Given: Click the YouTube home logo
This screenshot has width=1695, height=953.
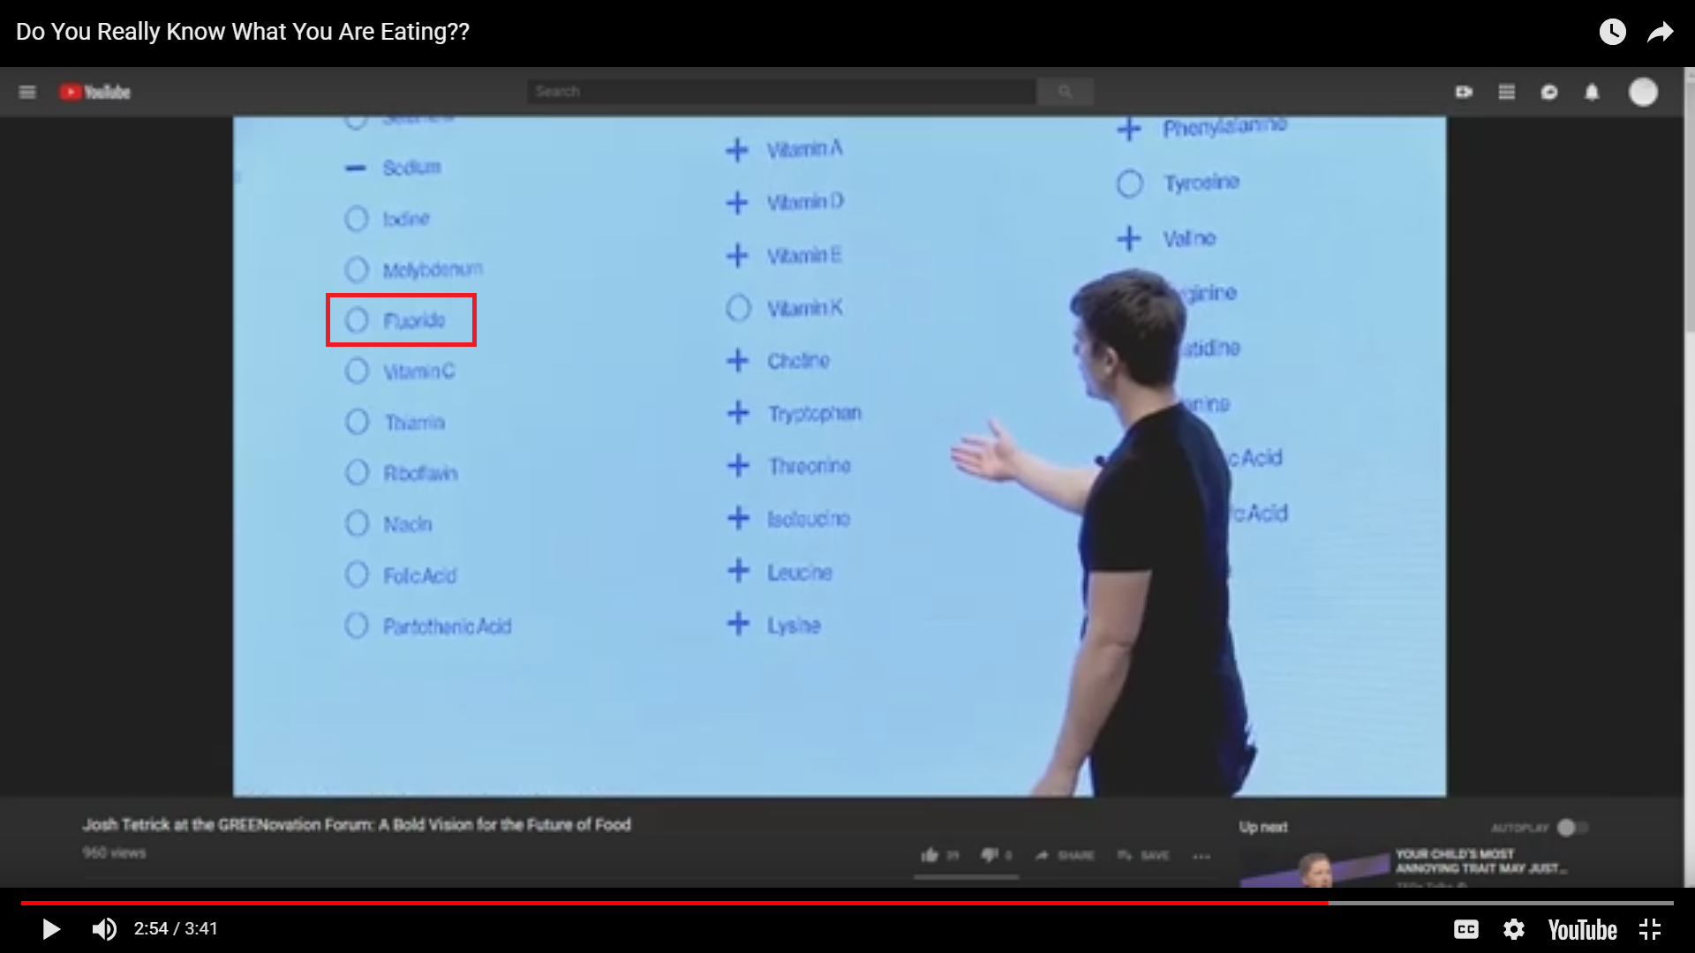Looking at the screenshot, I should 95,92.
